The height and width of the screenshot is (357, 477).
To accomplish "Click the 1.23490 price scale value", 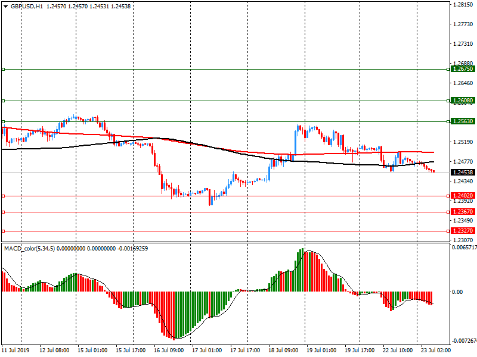I will [x=463, y=221].
